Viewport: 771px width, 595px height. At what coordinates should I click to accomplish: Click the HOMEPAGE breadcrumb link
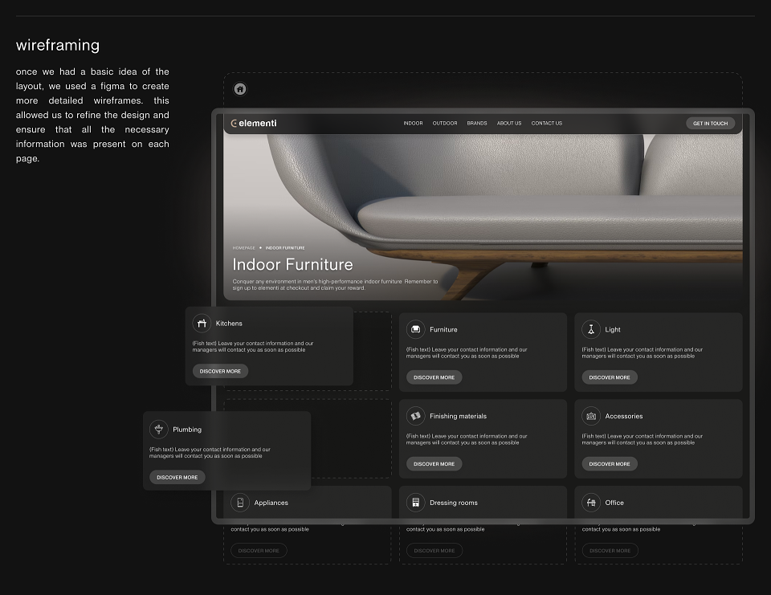pyautogui.click(x=244, y=248)
